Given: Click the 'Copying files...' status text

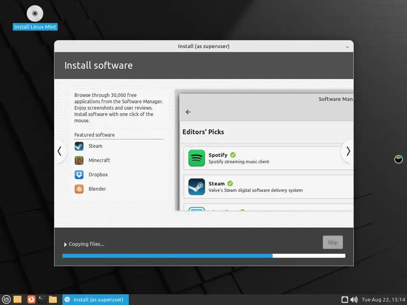Looking at the screenshot, I should [86, 244].
